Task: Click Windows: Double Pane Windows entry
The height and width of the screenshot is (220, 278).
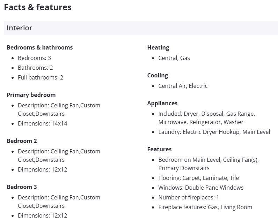Action: point(201,188)
